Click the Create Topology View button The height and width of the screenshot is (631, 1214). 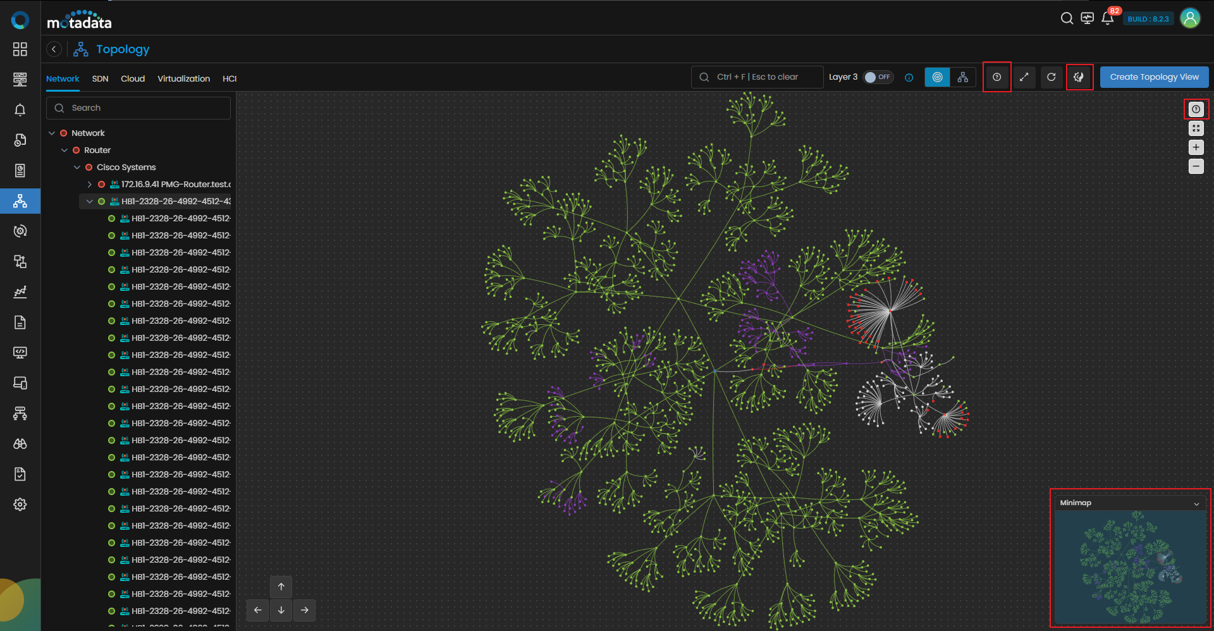pos(1154,77)
